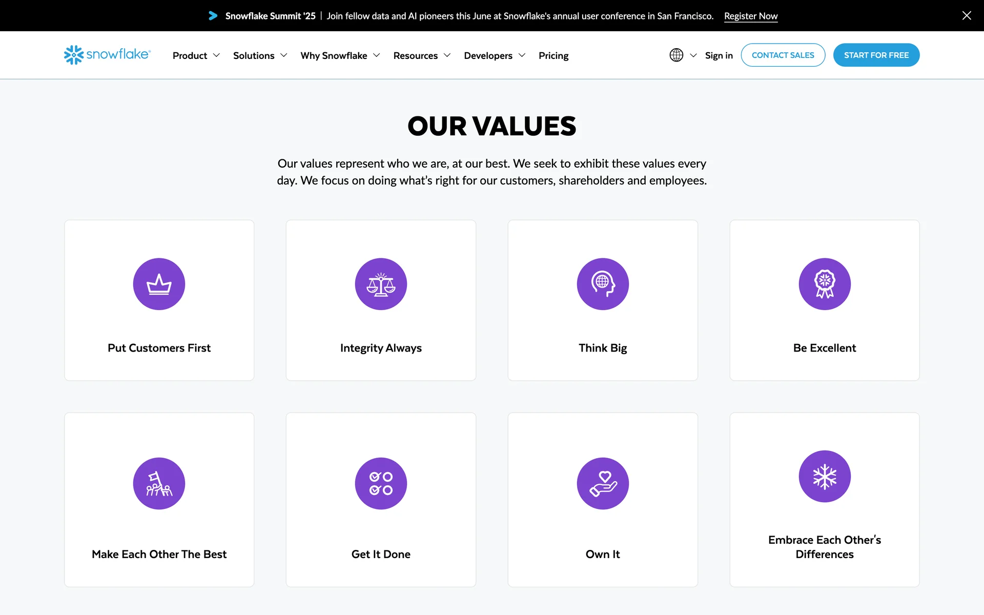984x615 pixels.
Task: Open the Why Snowflake menu
Action: [340, 55]
